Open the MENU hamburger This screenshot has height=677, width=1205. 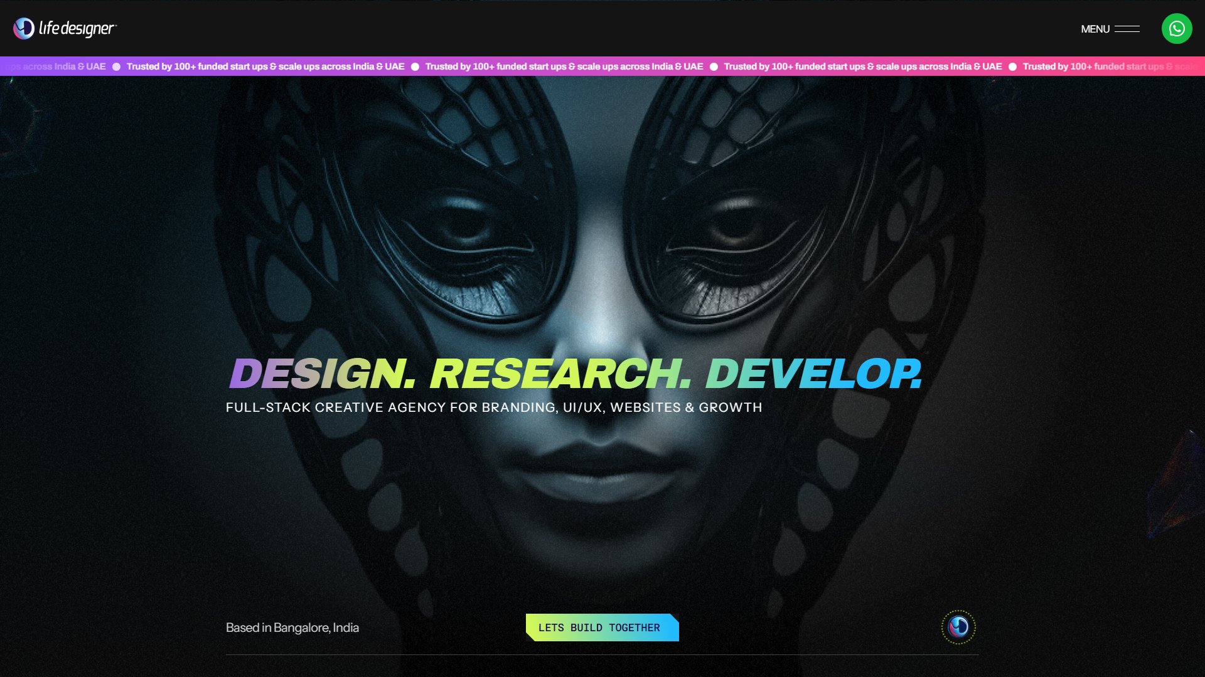(1110, 29)
